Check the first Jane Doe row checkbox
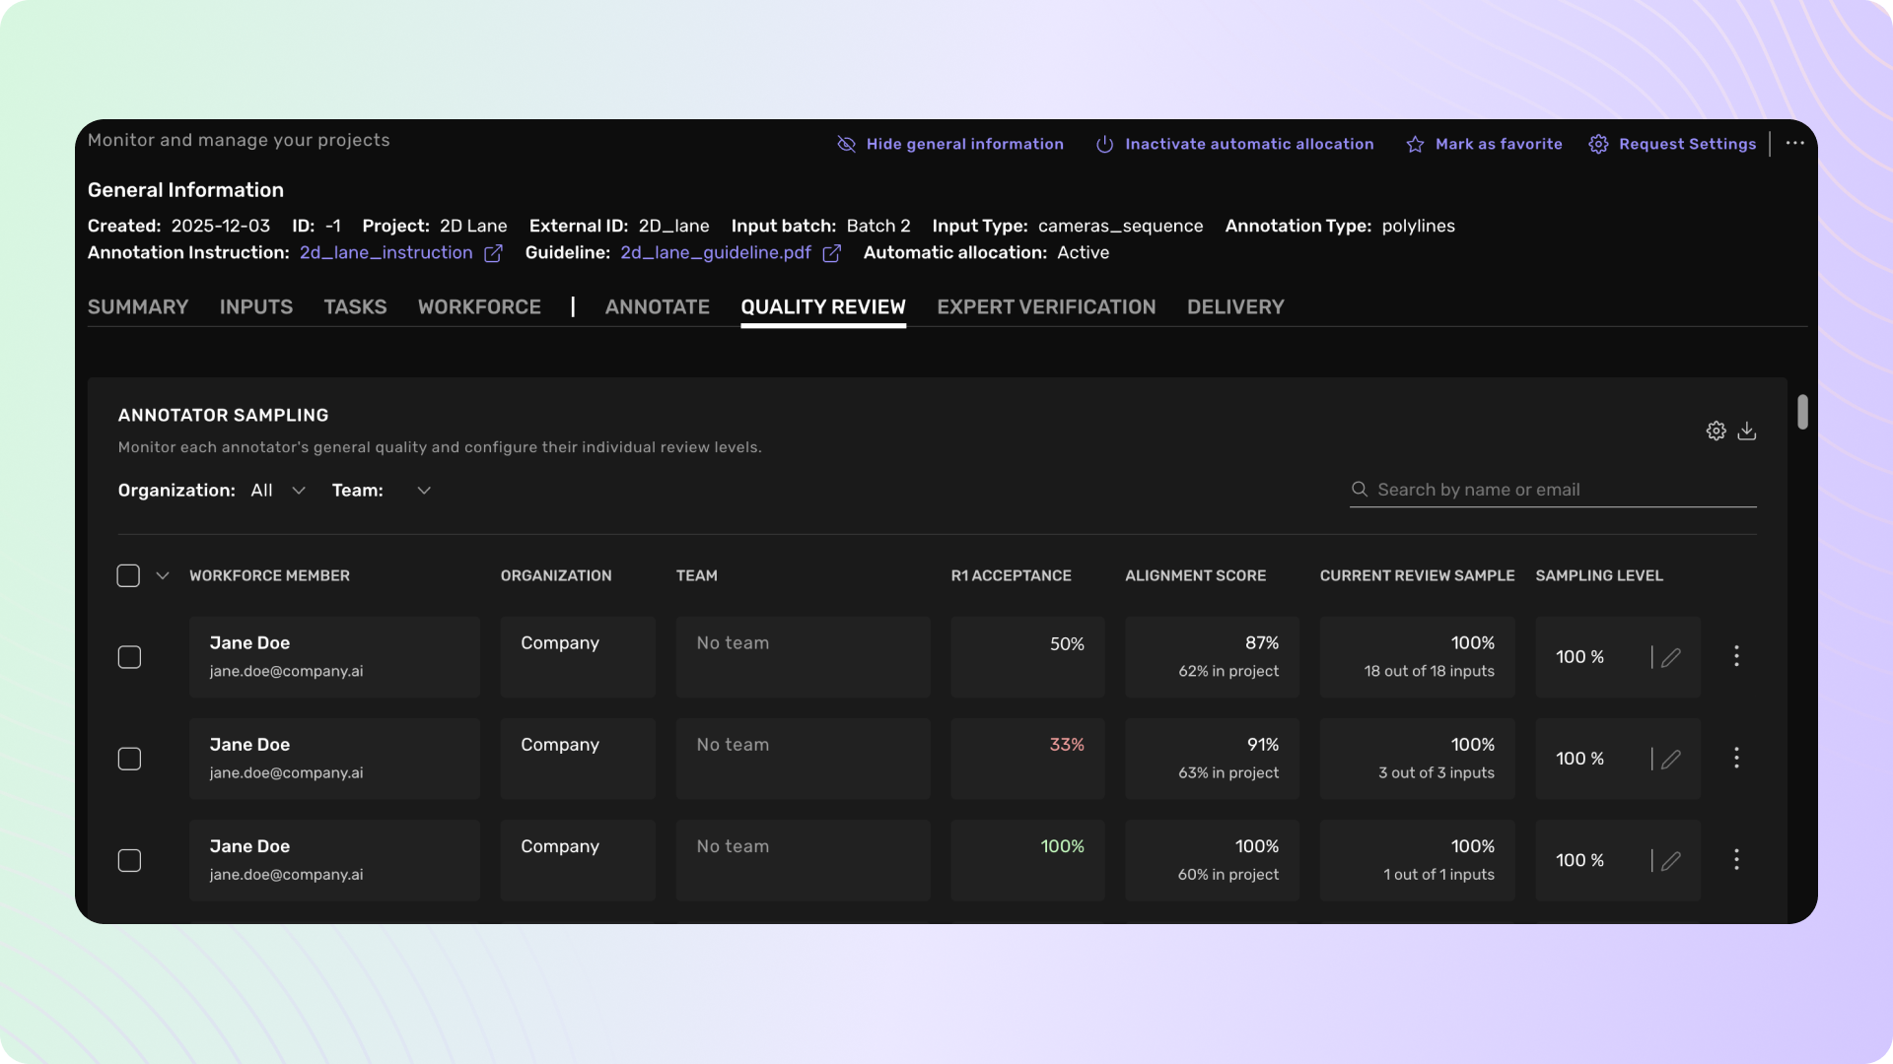 (128, 657)
